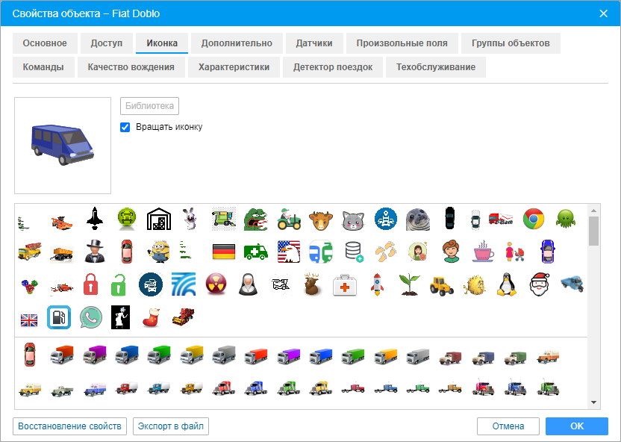Pick the reindeer icon

pos(312,284)
